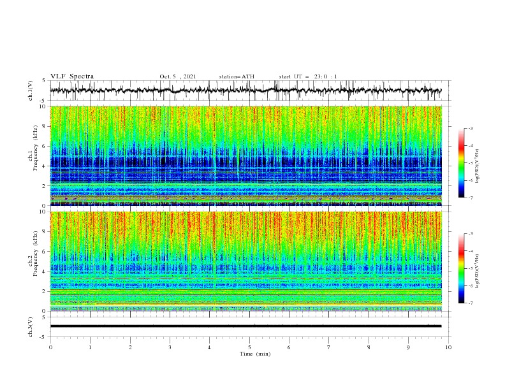Click the 'Time (min)' axis label

tap(255, 354)
